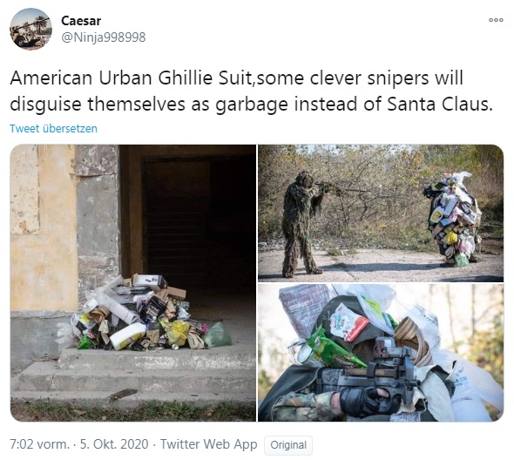Translate tweet via Tweet übersetzen
The width and height of the screenshot is (514, 460).
[53, 129]
